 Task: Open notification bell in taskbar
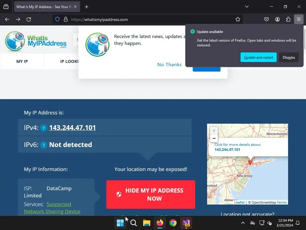coord(298,223)
